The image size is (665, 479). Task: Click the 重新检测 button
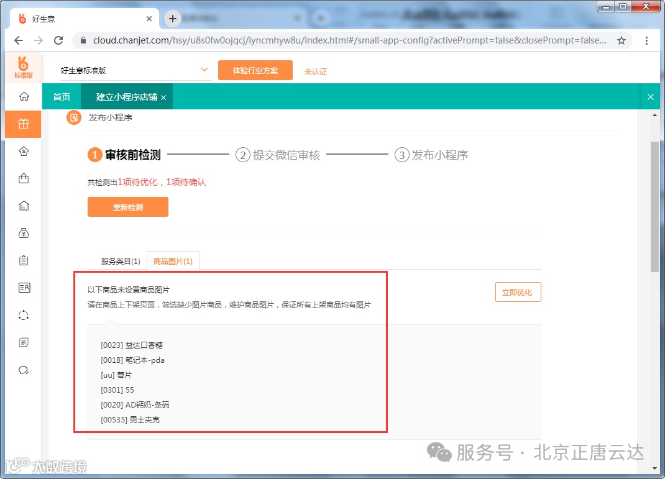128,207
